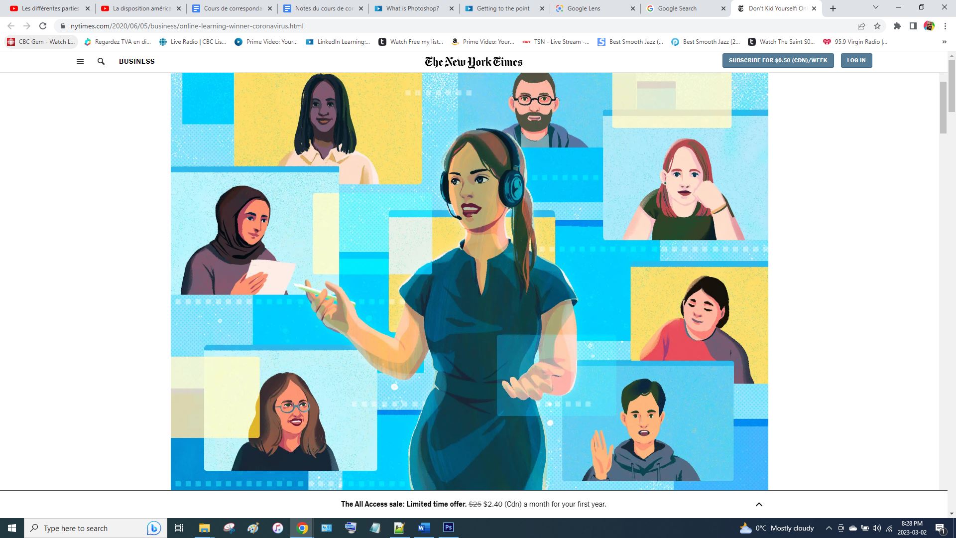Reload the page with the refresh icon

click(43, 26)
